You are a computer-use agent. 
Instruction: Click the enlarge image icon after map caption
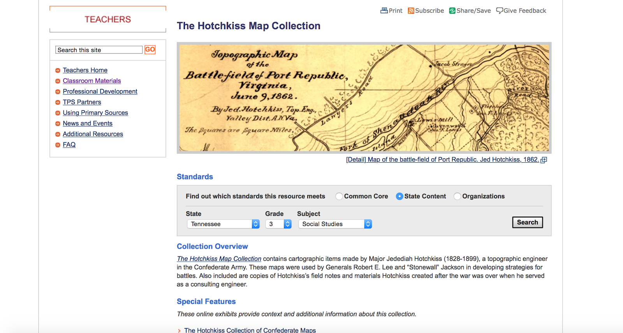(544, 160)
